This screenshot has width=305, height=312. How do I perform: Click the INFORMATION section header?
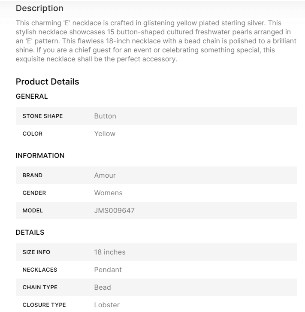tap(40, 156)
